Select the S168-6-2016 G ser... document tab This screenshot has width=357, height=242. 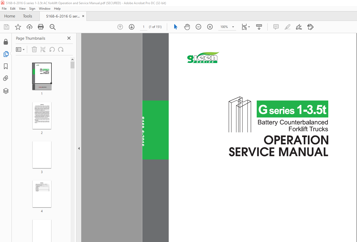63,16
